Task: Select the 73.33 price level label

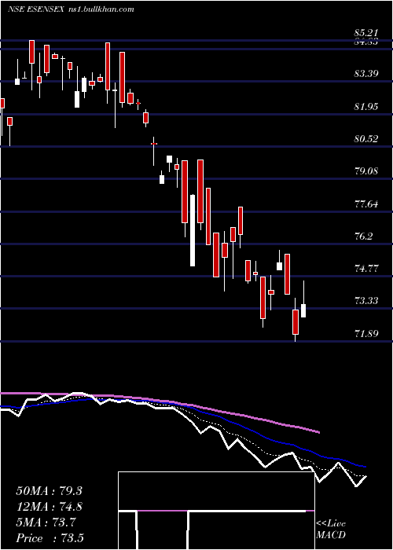Action: click(x=366, y=301)
